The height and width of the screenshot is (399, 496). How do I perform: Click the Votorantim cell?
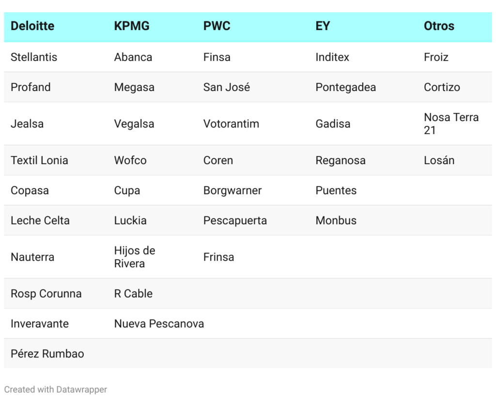coord(231,124)
